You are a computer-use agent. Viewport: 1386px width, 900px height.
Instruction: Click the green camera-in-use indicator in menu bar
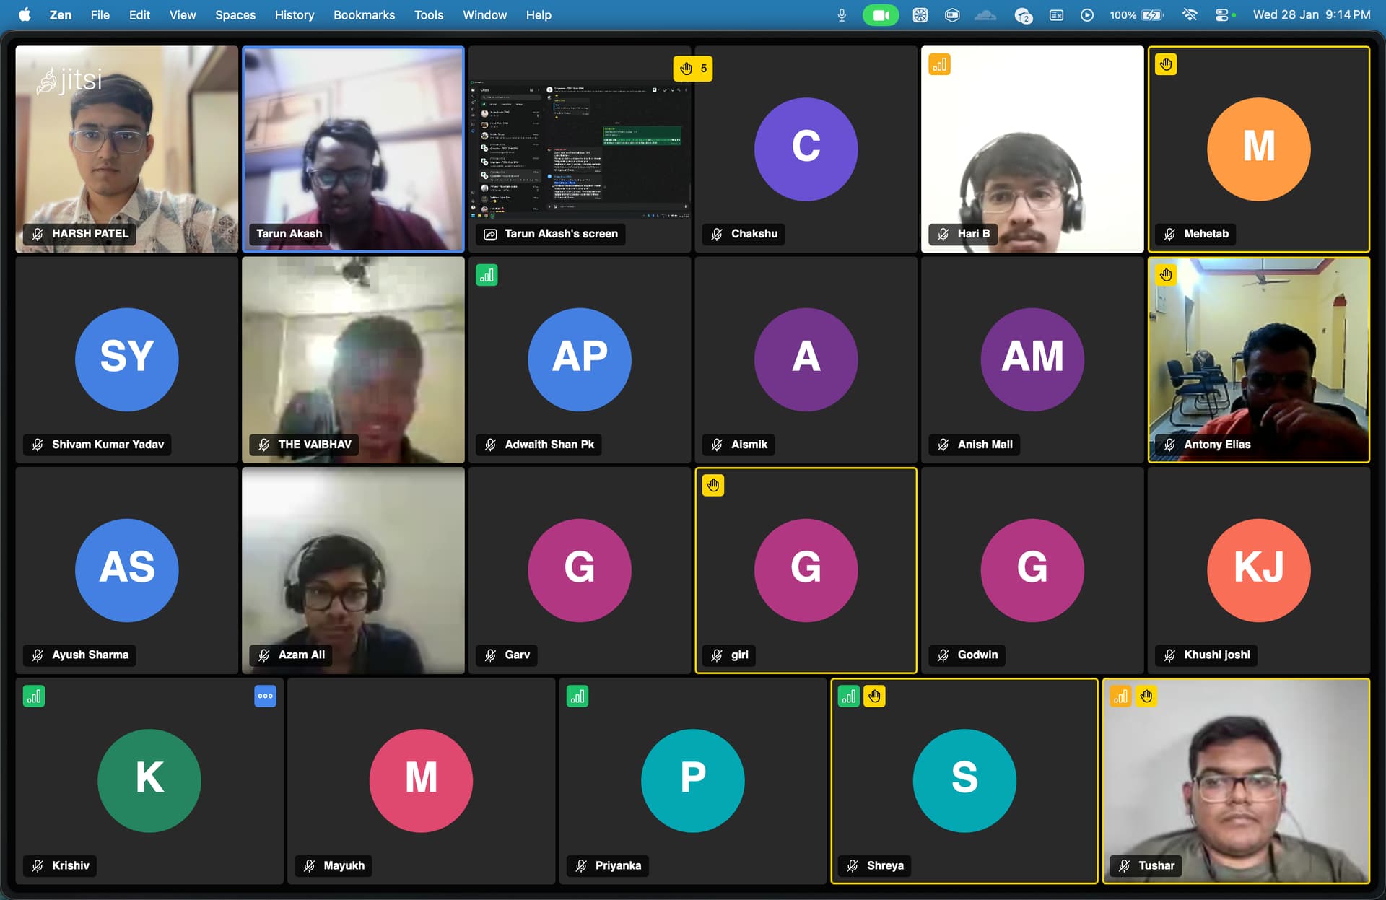(x=880, y=14)
